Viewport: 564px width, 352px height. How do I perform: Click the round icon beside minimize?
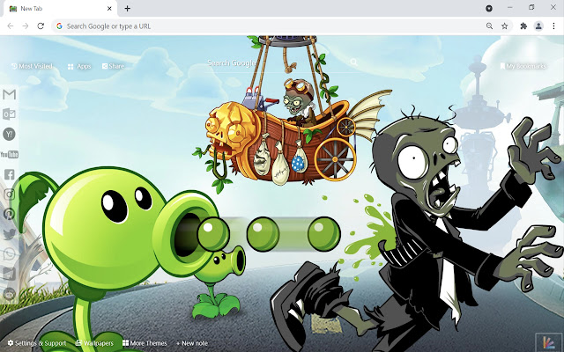coord(489,8)
